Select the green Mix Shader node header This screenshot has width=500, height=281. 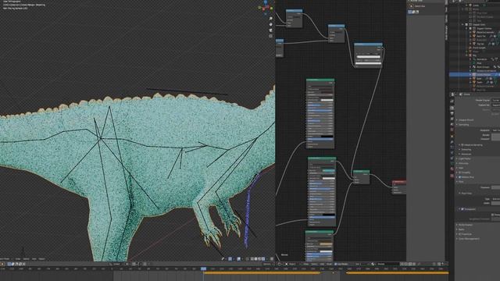[x=361, y=172]
